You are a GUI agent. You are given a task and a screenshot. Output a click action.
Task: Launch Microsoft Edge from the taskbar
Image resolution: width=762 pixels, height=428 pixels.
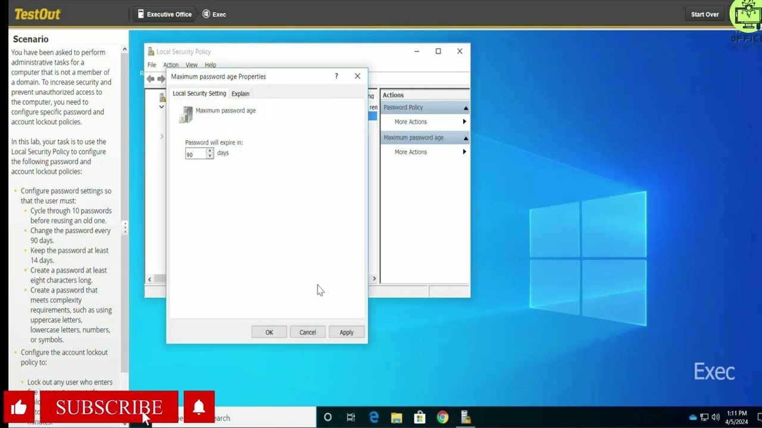[x=374, y=417]
